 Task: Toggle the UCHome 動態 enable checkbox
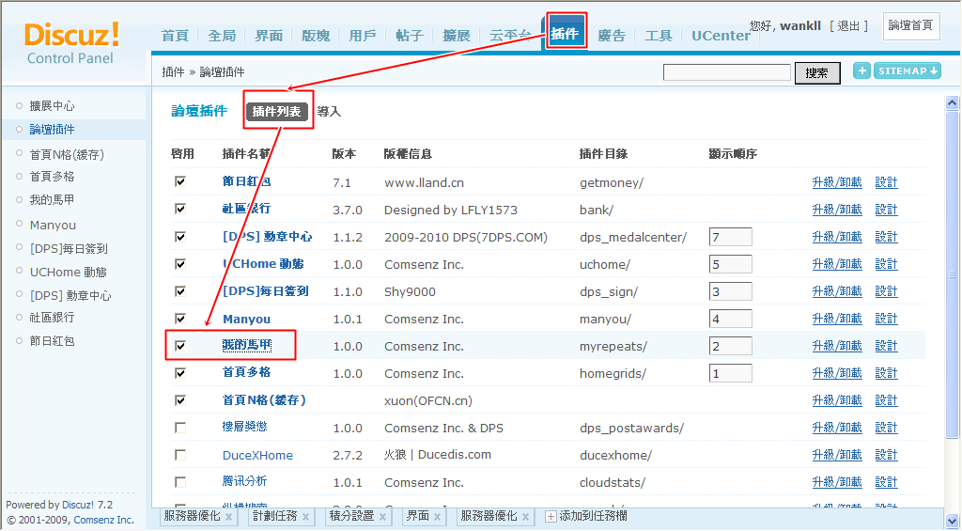click(x=180, y=263)
